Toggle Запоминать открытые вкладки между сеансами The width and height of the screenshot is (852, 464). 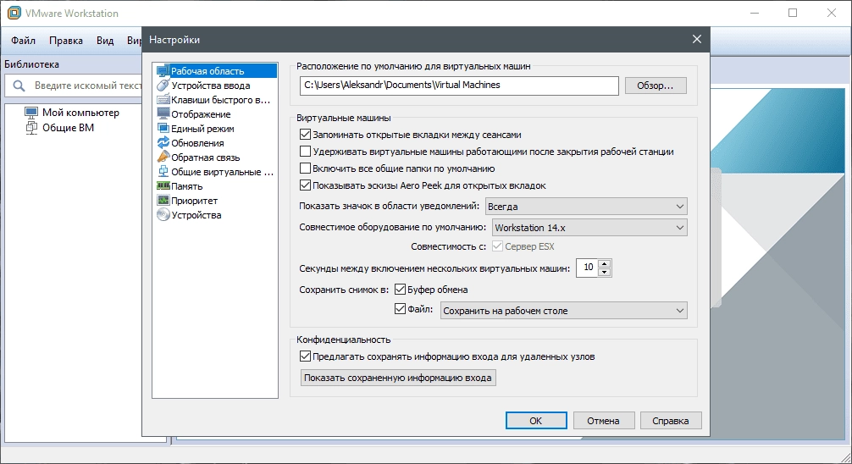pos(306,134)
